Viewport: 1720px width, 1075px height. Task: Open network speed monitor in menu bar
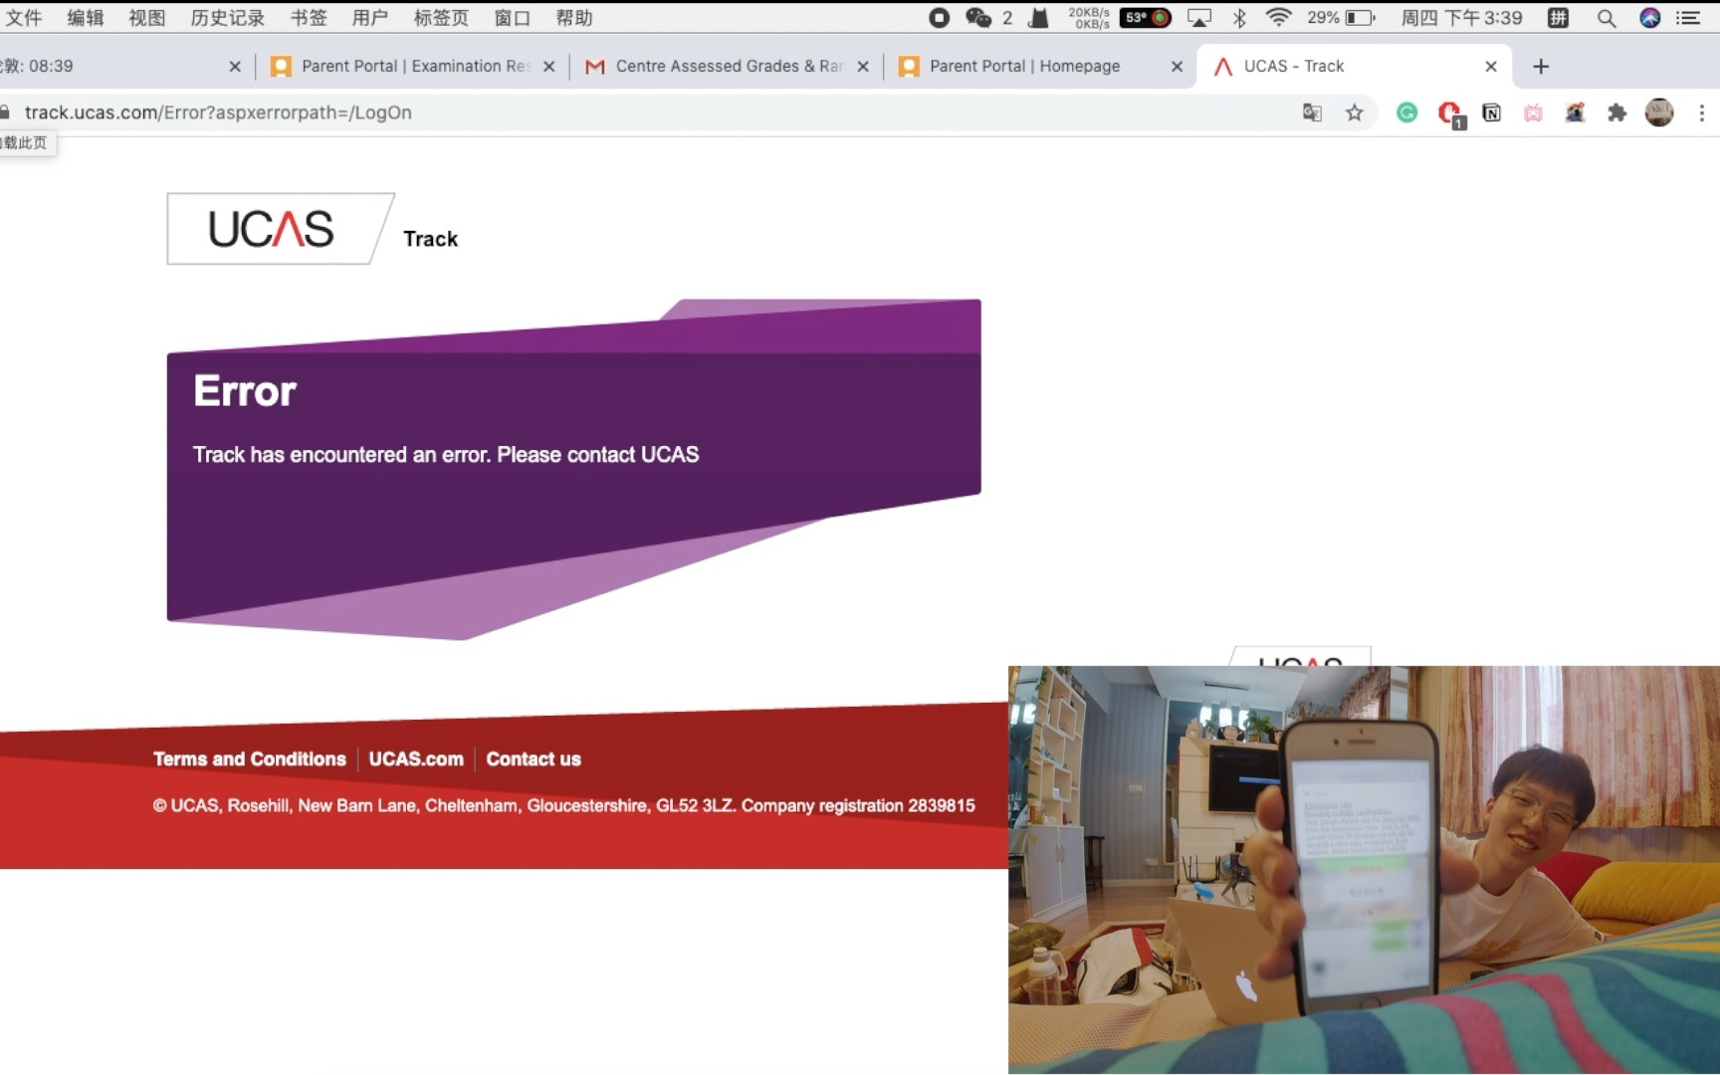pyautogui.click(x=1089, y=18)
